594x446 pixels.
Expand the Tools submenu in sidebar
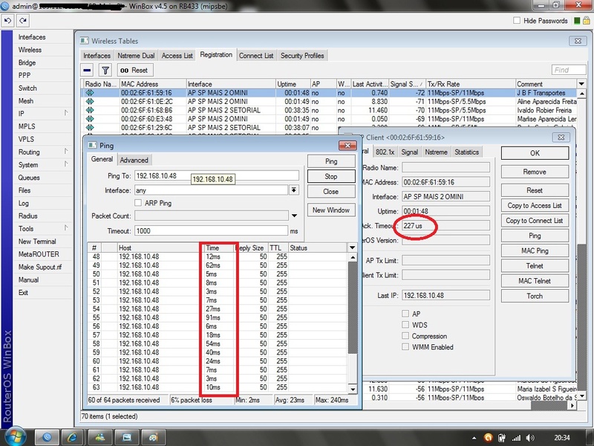coord(66,228)
